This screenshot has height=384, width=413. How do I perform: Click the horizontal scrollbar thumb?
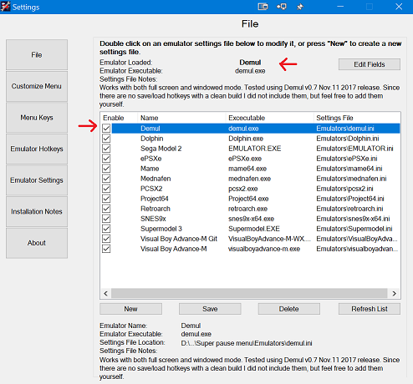click(249, 293)
